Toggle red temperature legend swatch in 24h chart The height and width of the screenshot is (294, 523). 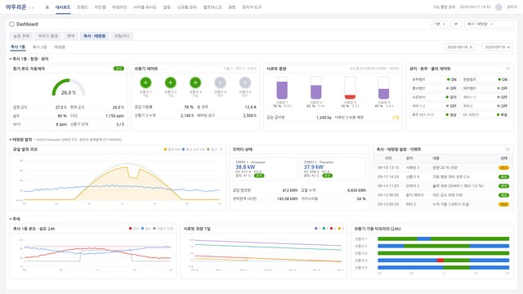pos(131,229)
